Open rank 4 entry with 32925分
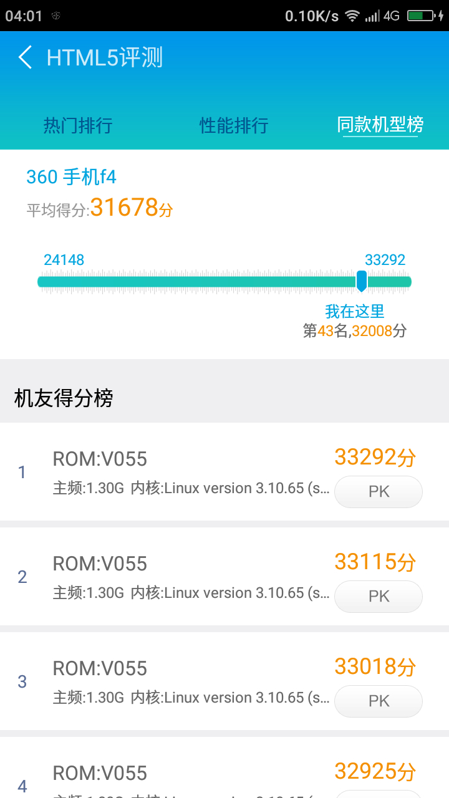Screen dimensions: 449x798 pos(187,776)
